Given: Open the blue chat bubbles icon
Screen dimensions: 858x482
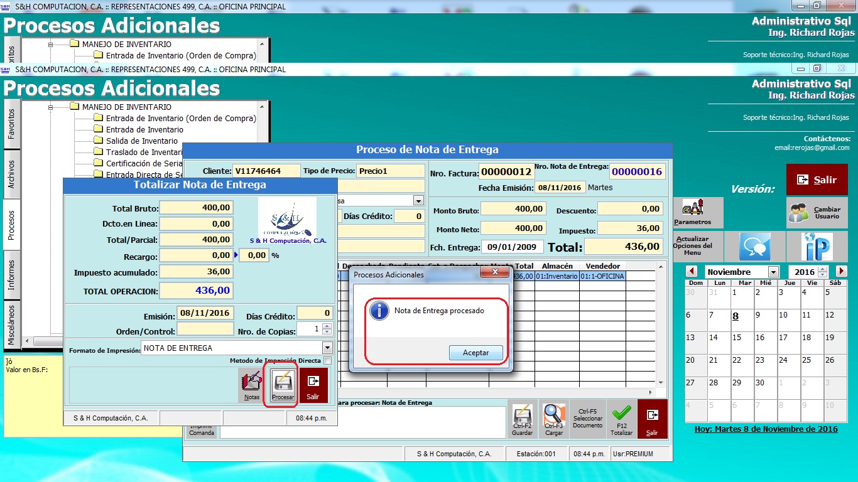Looking at the screenshot, I should 754,247.
